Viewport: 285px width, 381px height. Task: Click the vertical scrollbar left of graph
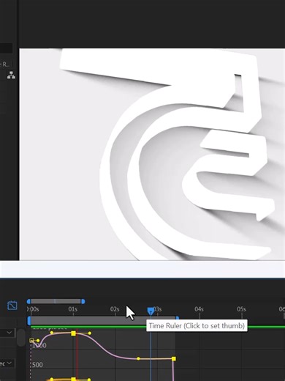pyautogui.click(x=21, y=337)
